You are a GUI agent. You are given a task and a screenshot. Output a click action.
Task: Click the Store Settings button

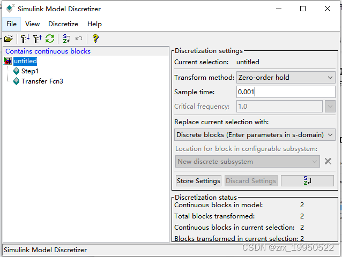[x=198, y=181]
